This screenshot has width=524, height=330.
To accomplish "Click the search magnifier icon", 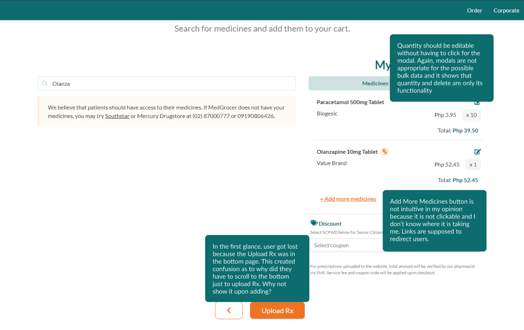I will (45, 84).
